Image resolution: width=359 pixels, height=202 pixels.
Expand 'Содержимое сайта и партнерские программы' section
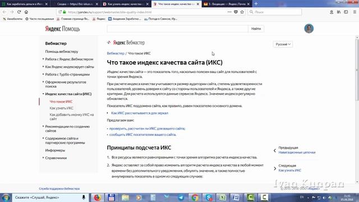[x=65, y=140]
